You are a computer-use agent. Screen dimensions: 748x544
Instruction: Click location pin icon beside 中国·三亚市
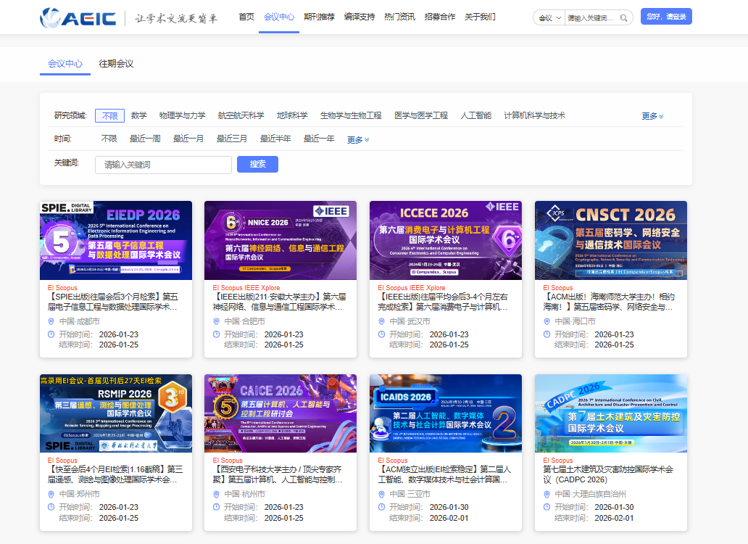click(x=381, y=495)
